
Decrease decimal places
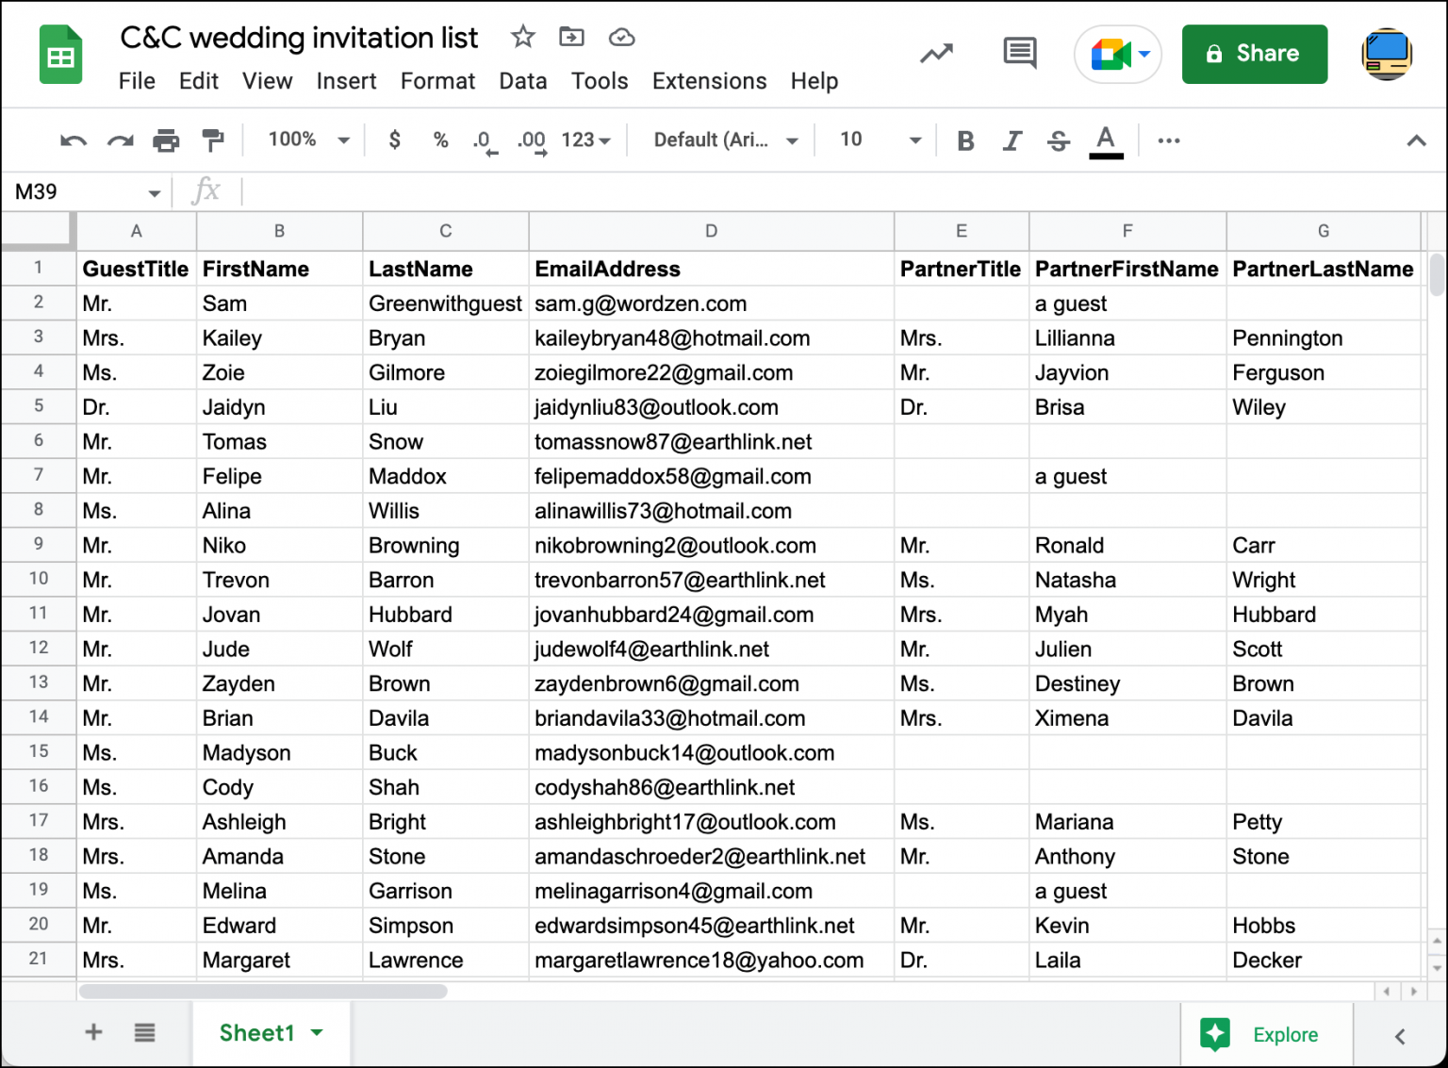483,140
